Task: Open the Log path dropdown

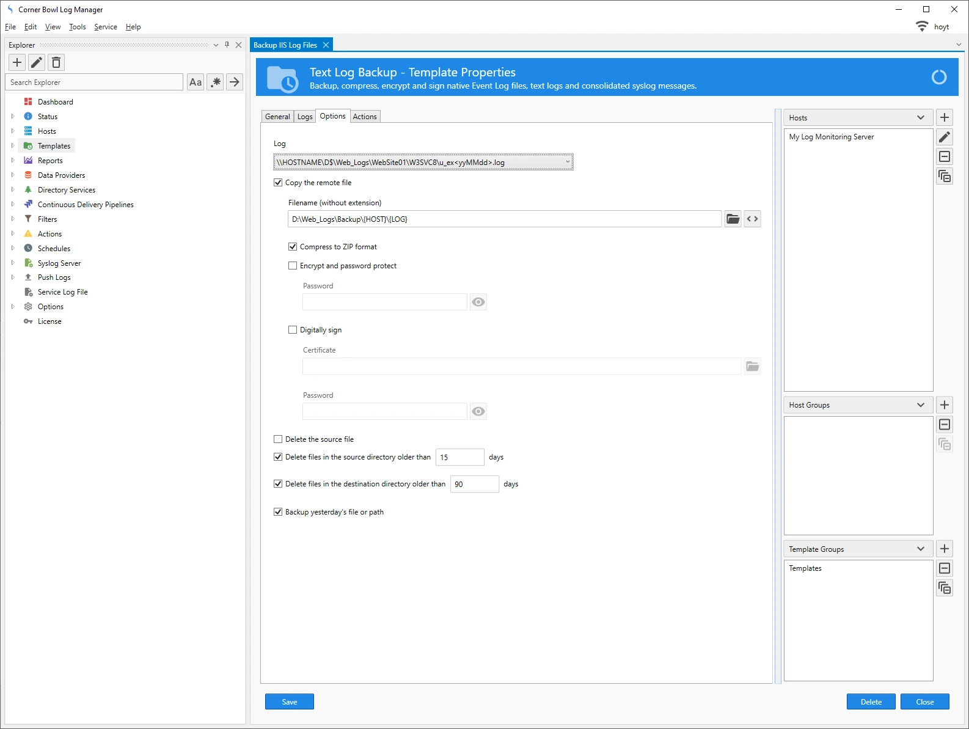Action: 568,163
